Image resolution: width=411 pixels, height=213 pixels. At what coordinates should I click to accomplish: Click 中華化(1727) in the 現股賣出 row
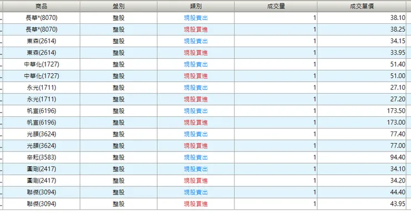pos(42,64)
